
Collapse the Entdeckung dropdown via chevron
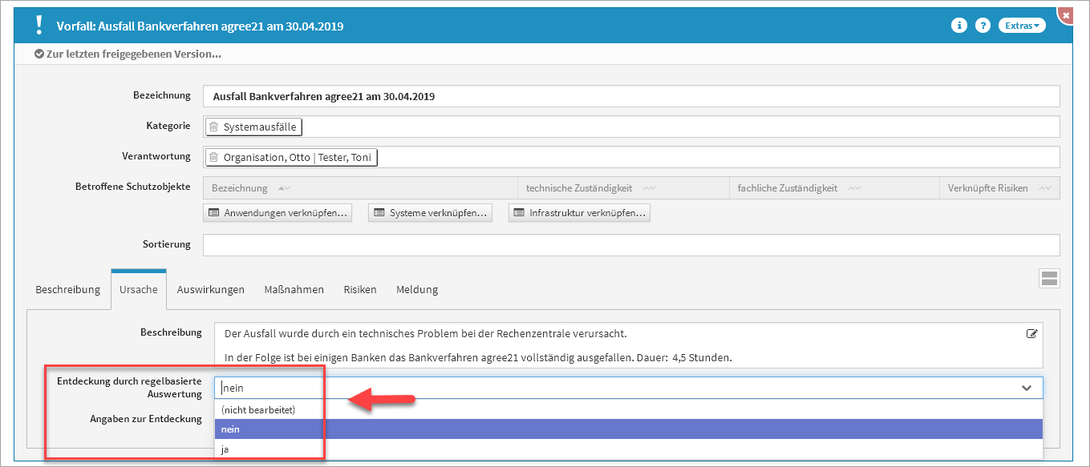tap(1027, 388)
